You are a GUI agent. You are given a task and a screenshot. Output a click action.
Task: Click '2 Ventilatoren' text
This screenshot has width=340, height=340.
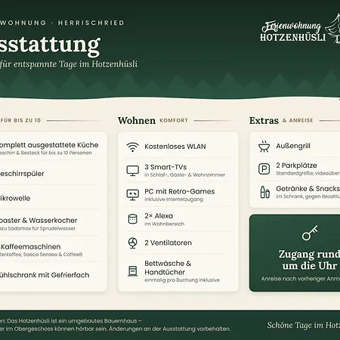[x=168, y=243]
